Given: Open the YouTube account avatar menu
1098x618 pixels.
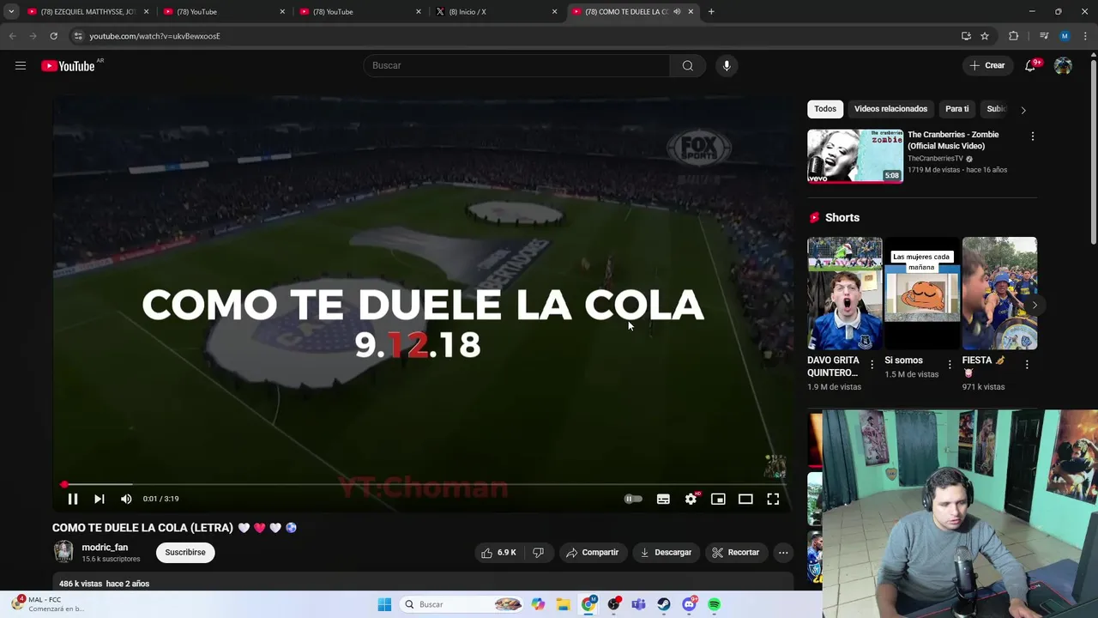Looking at the screenshot, I should [x=1063, y=65].
